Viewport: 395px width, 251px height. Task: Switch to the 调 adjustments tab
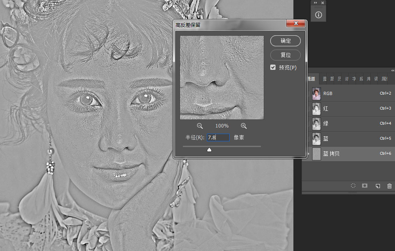376,79
